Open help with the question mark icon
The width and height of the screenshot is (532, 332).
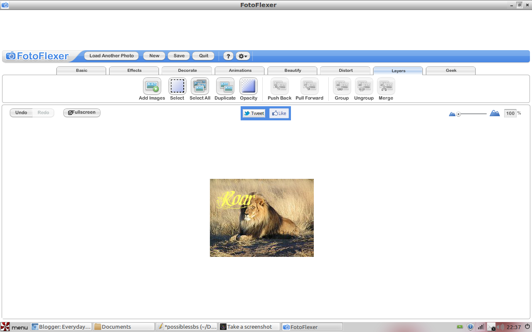click(228, 56)
